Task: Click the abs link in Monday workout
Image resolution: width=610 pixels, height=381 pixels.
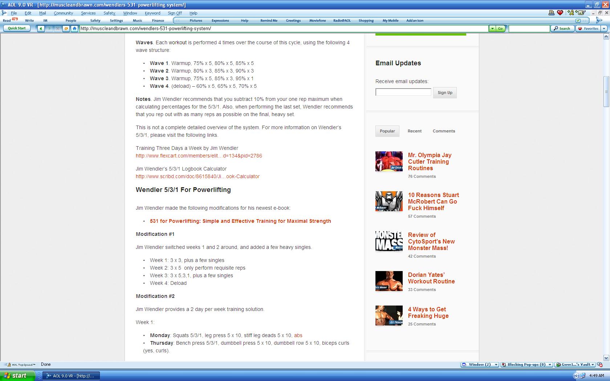Action: point(298,335)
